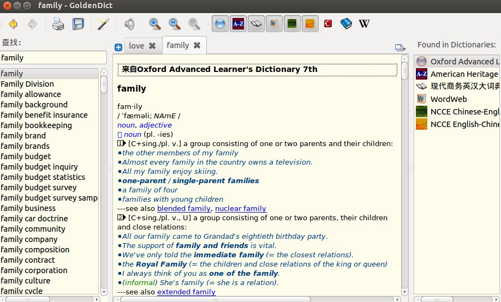Viewport: 501px width, 302px height.
Task: Toggle the Oxford dictionary toolbar button
Action: (220, 23)
